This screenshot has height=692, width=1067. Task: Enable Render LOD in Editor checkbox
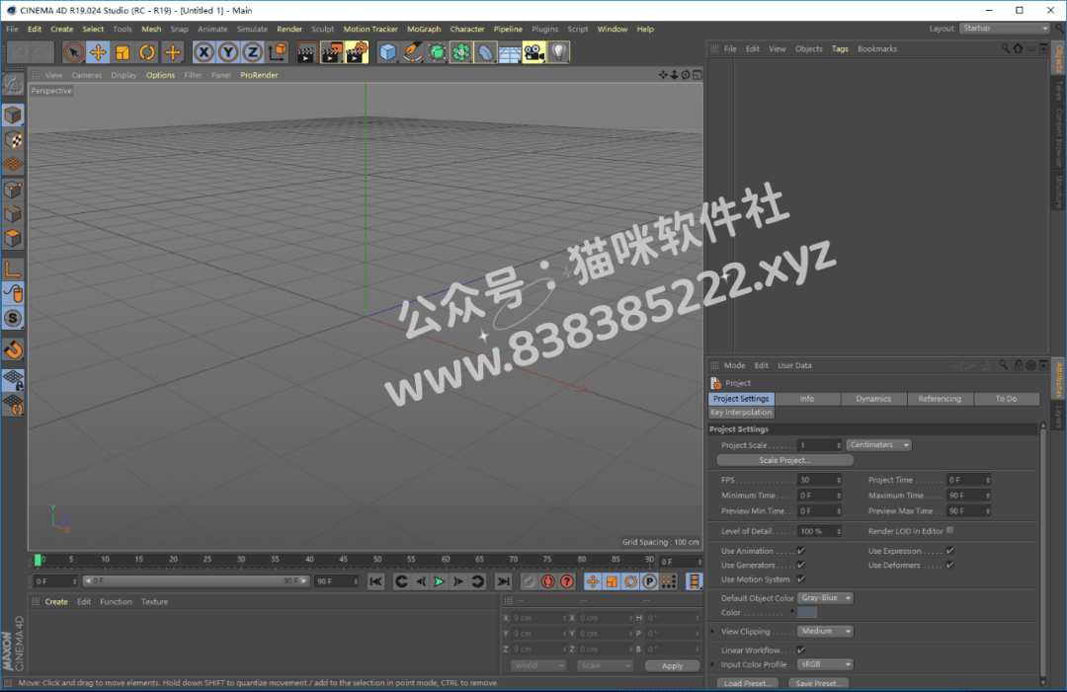(x=950, y=531)
